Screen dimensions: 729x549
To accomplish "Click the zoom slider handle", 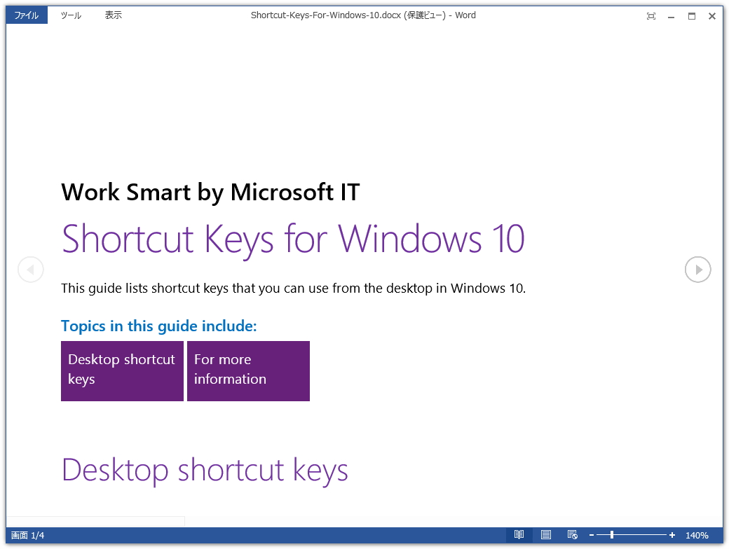I will [613, 534].
